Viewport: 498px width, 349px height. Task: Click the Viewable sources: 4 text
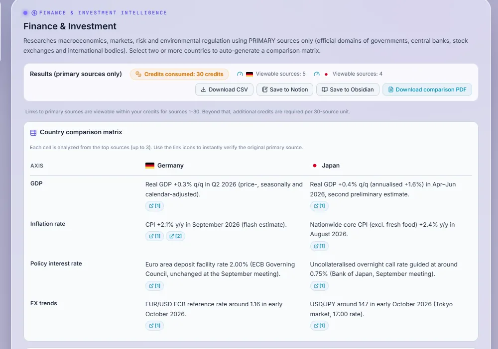click(x=357, y=74)
